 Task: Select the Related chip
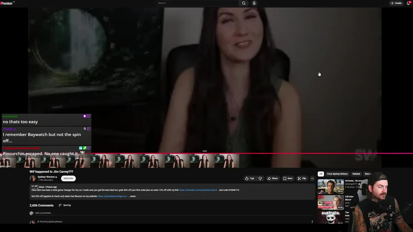pyautogui.click(x=356, y=174)
